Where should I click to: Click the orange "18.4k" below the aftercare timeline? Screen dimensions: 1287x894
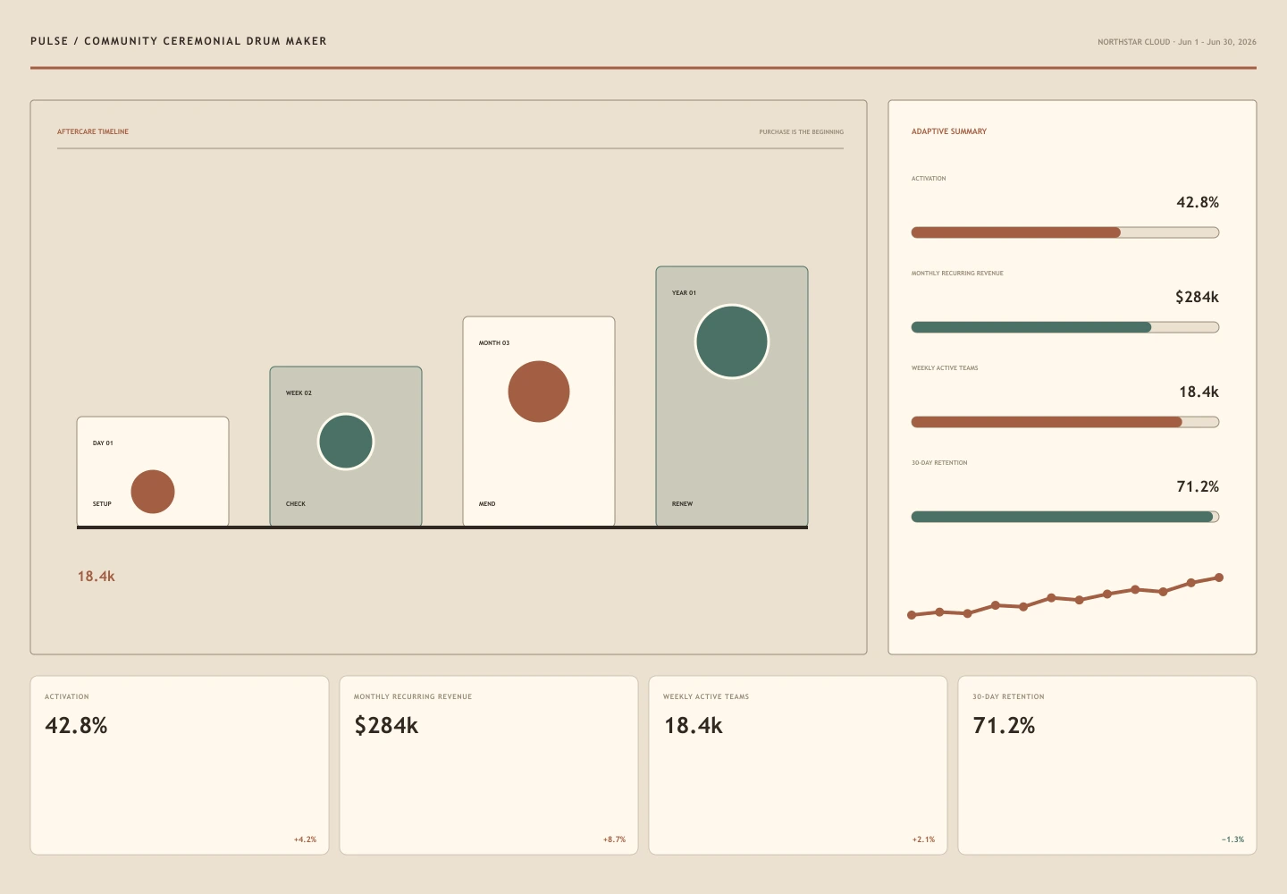[x=97, y=577]
